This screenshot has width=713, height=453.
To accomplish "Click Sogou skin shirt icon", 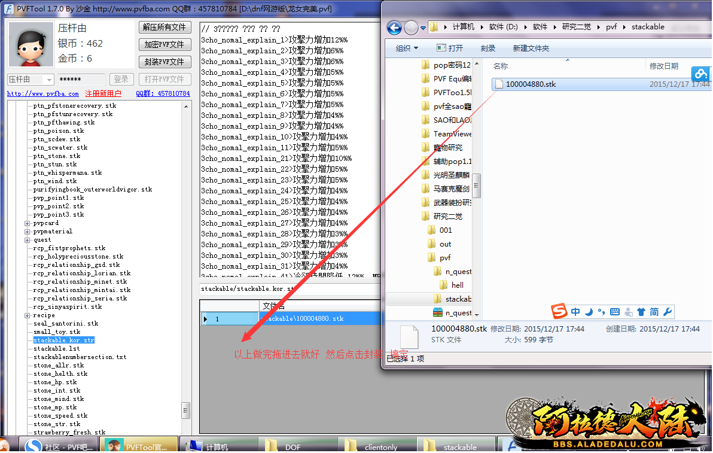I will [641, 312].
